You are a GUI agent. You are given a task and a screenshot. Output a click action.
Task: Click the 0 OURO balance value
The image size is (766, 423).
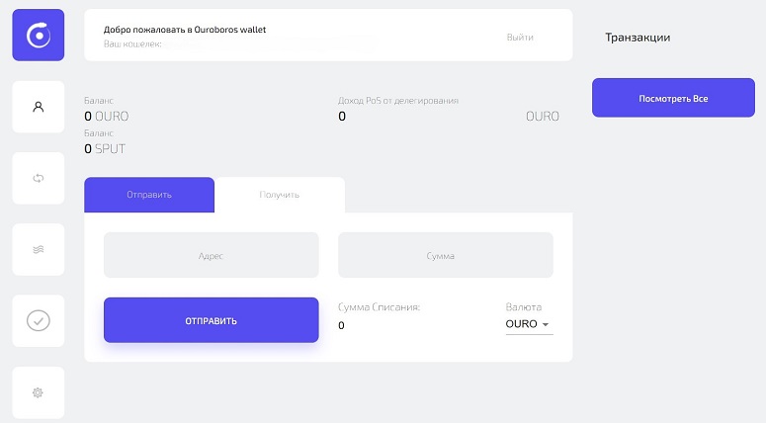107,117
